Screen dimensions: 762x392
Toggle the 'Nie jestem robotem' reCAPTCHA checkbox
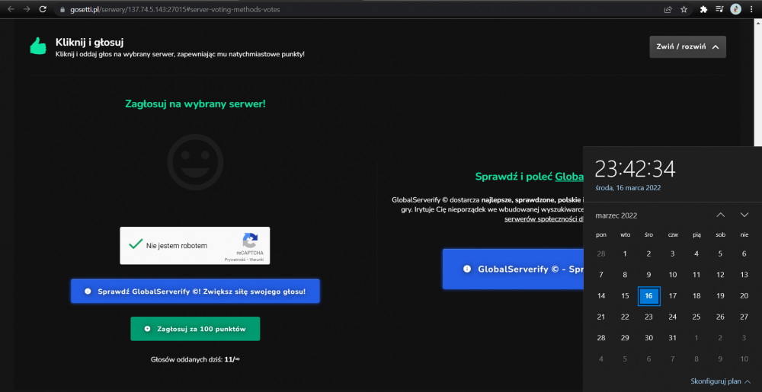click(136, 244)
